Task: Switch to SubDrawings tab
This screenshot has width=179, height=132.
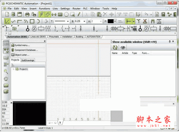Action: (28, 60)
